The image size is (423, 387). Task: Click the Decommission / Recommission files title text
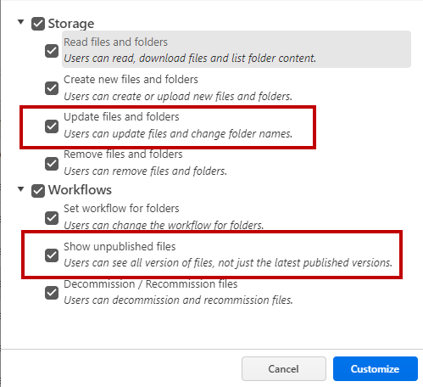(x=151, y=284)
